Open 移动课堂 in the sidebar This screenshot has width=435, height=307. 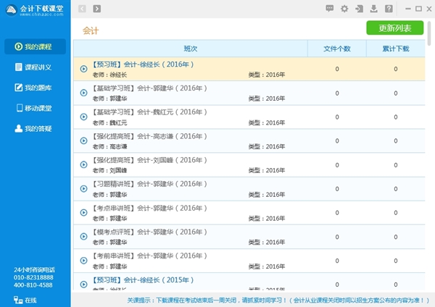[x=36, y=108]
